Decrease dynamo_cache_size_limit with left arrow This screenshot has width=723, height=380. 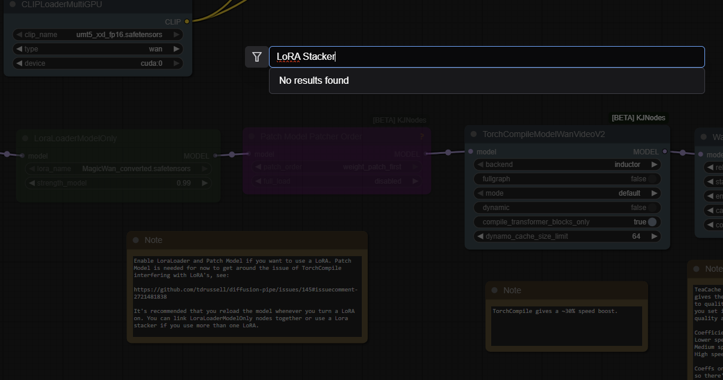pyautogui.click(x=480, y=236)
